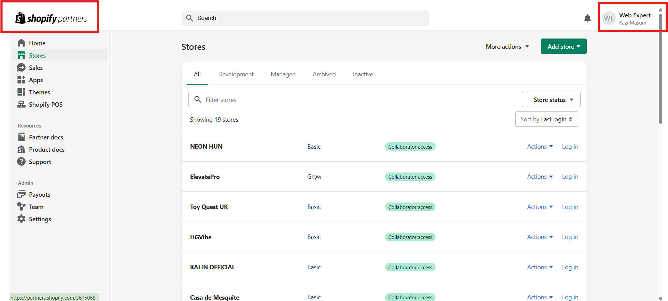This screenshot has width=668, height=301.
Task: Click the magnifier icon in top Search bar
Action: pos(189,18)
